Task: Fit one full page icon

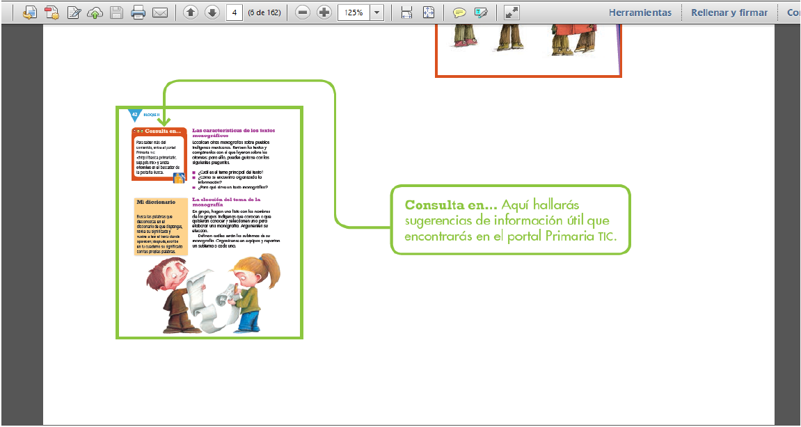Action: click(x=429, y=13)
